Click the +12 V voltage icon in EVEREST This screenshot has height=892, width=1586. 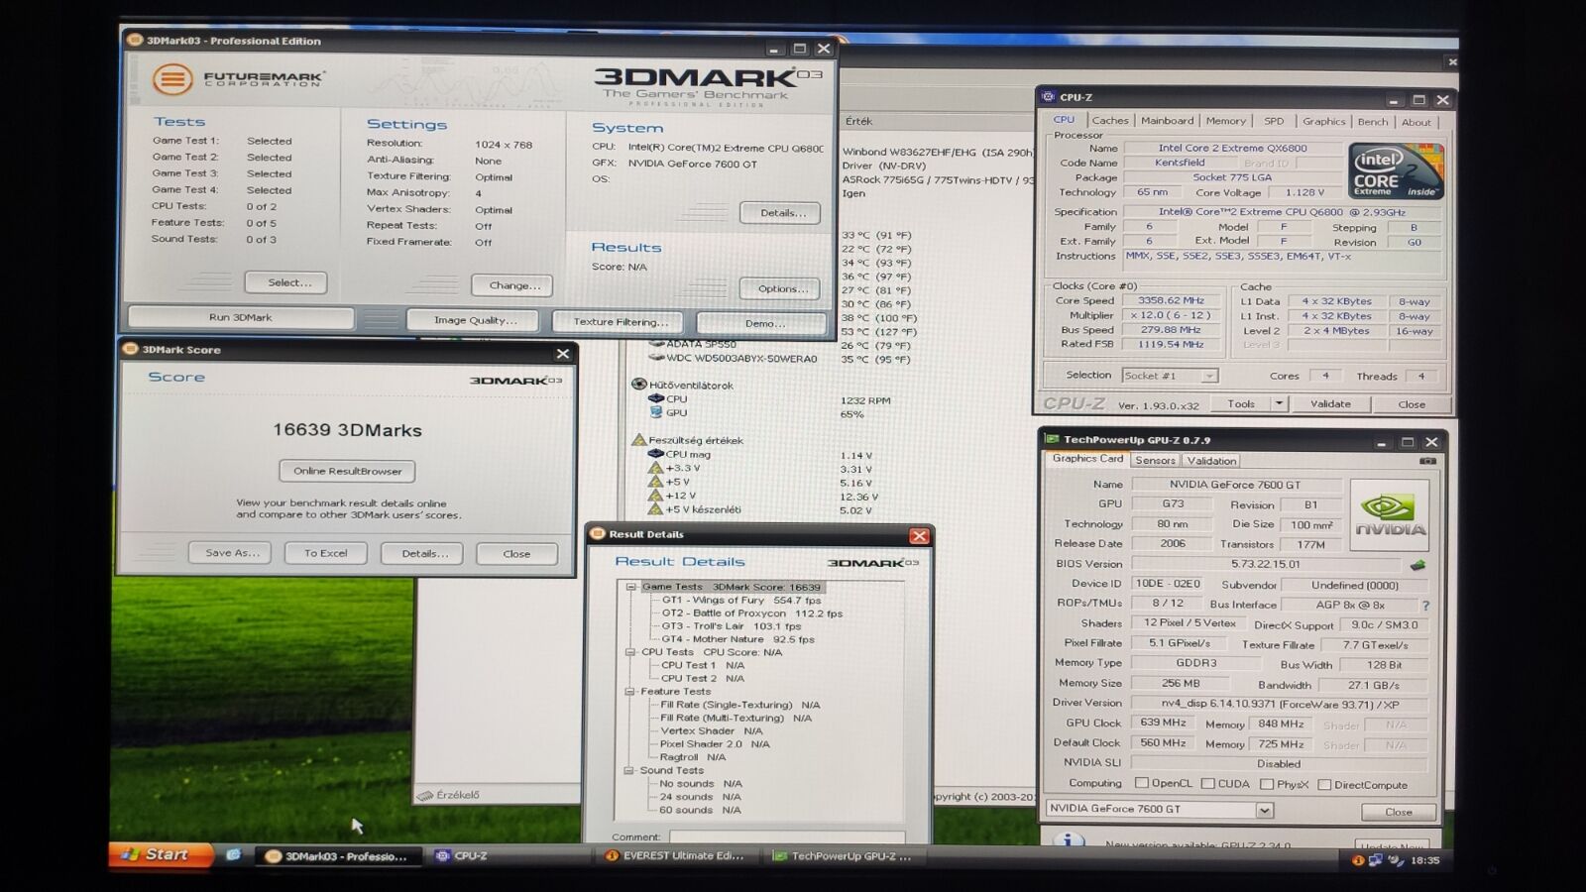[x=655, y=496]
